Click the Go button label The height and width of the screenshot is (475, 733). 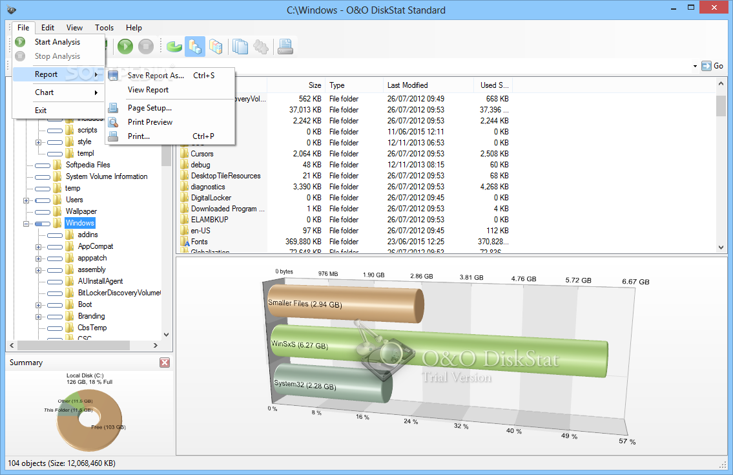tap(719, 66)
